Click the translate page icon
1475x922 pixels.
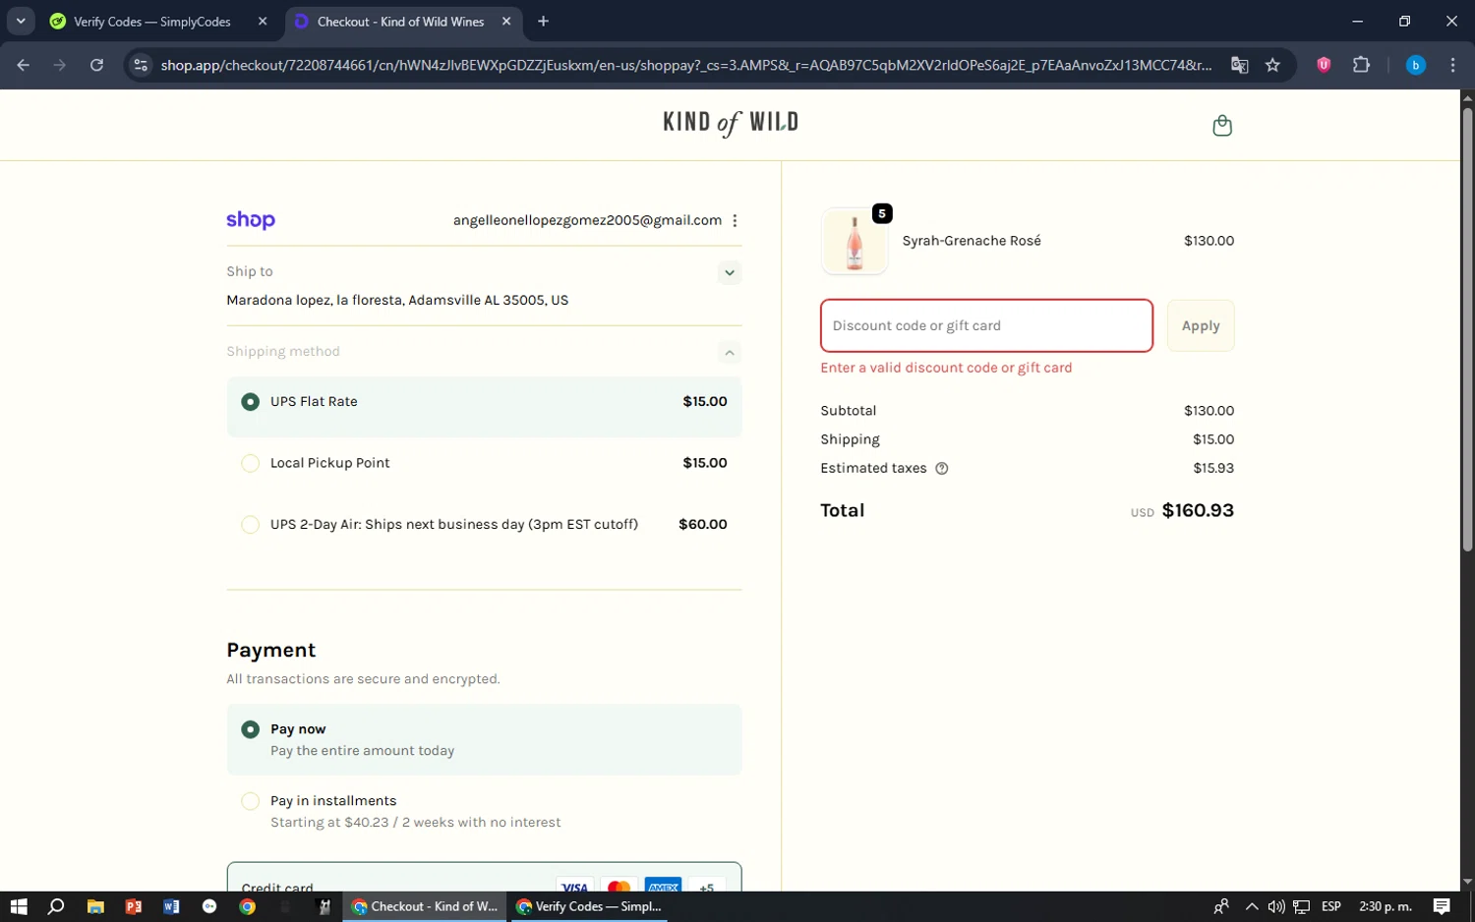click(x=1239, y=65)
